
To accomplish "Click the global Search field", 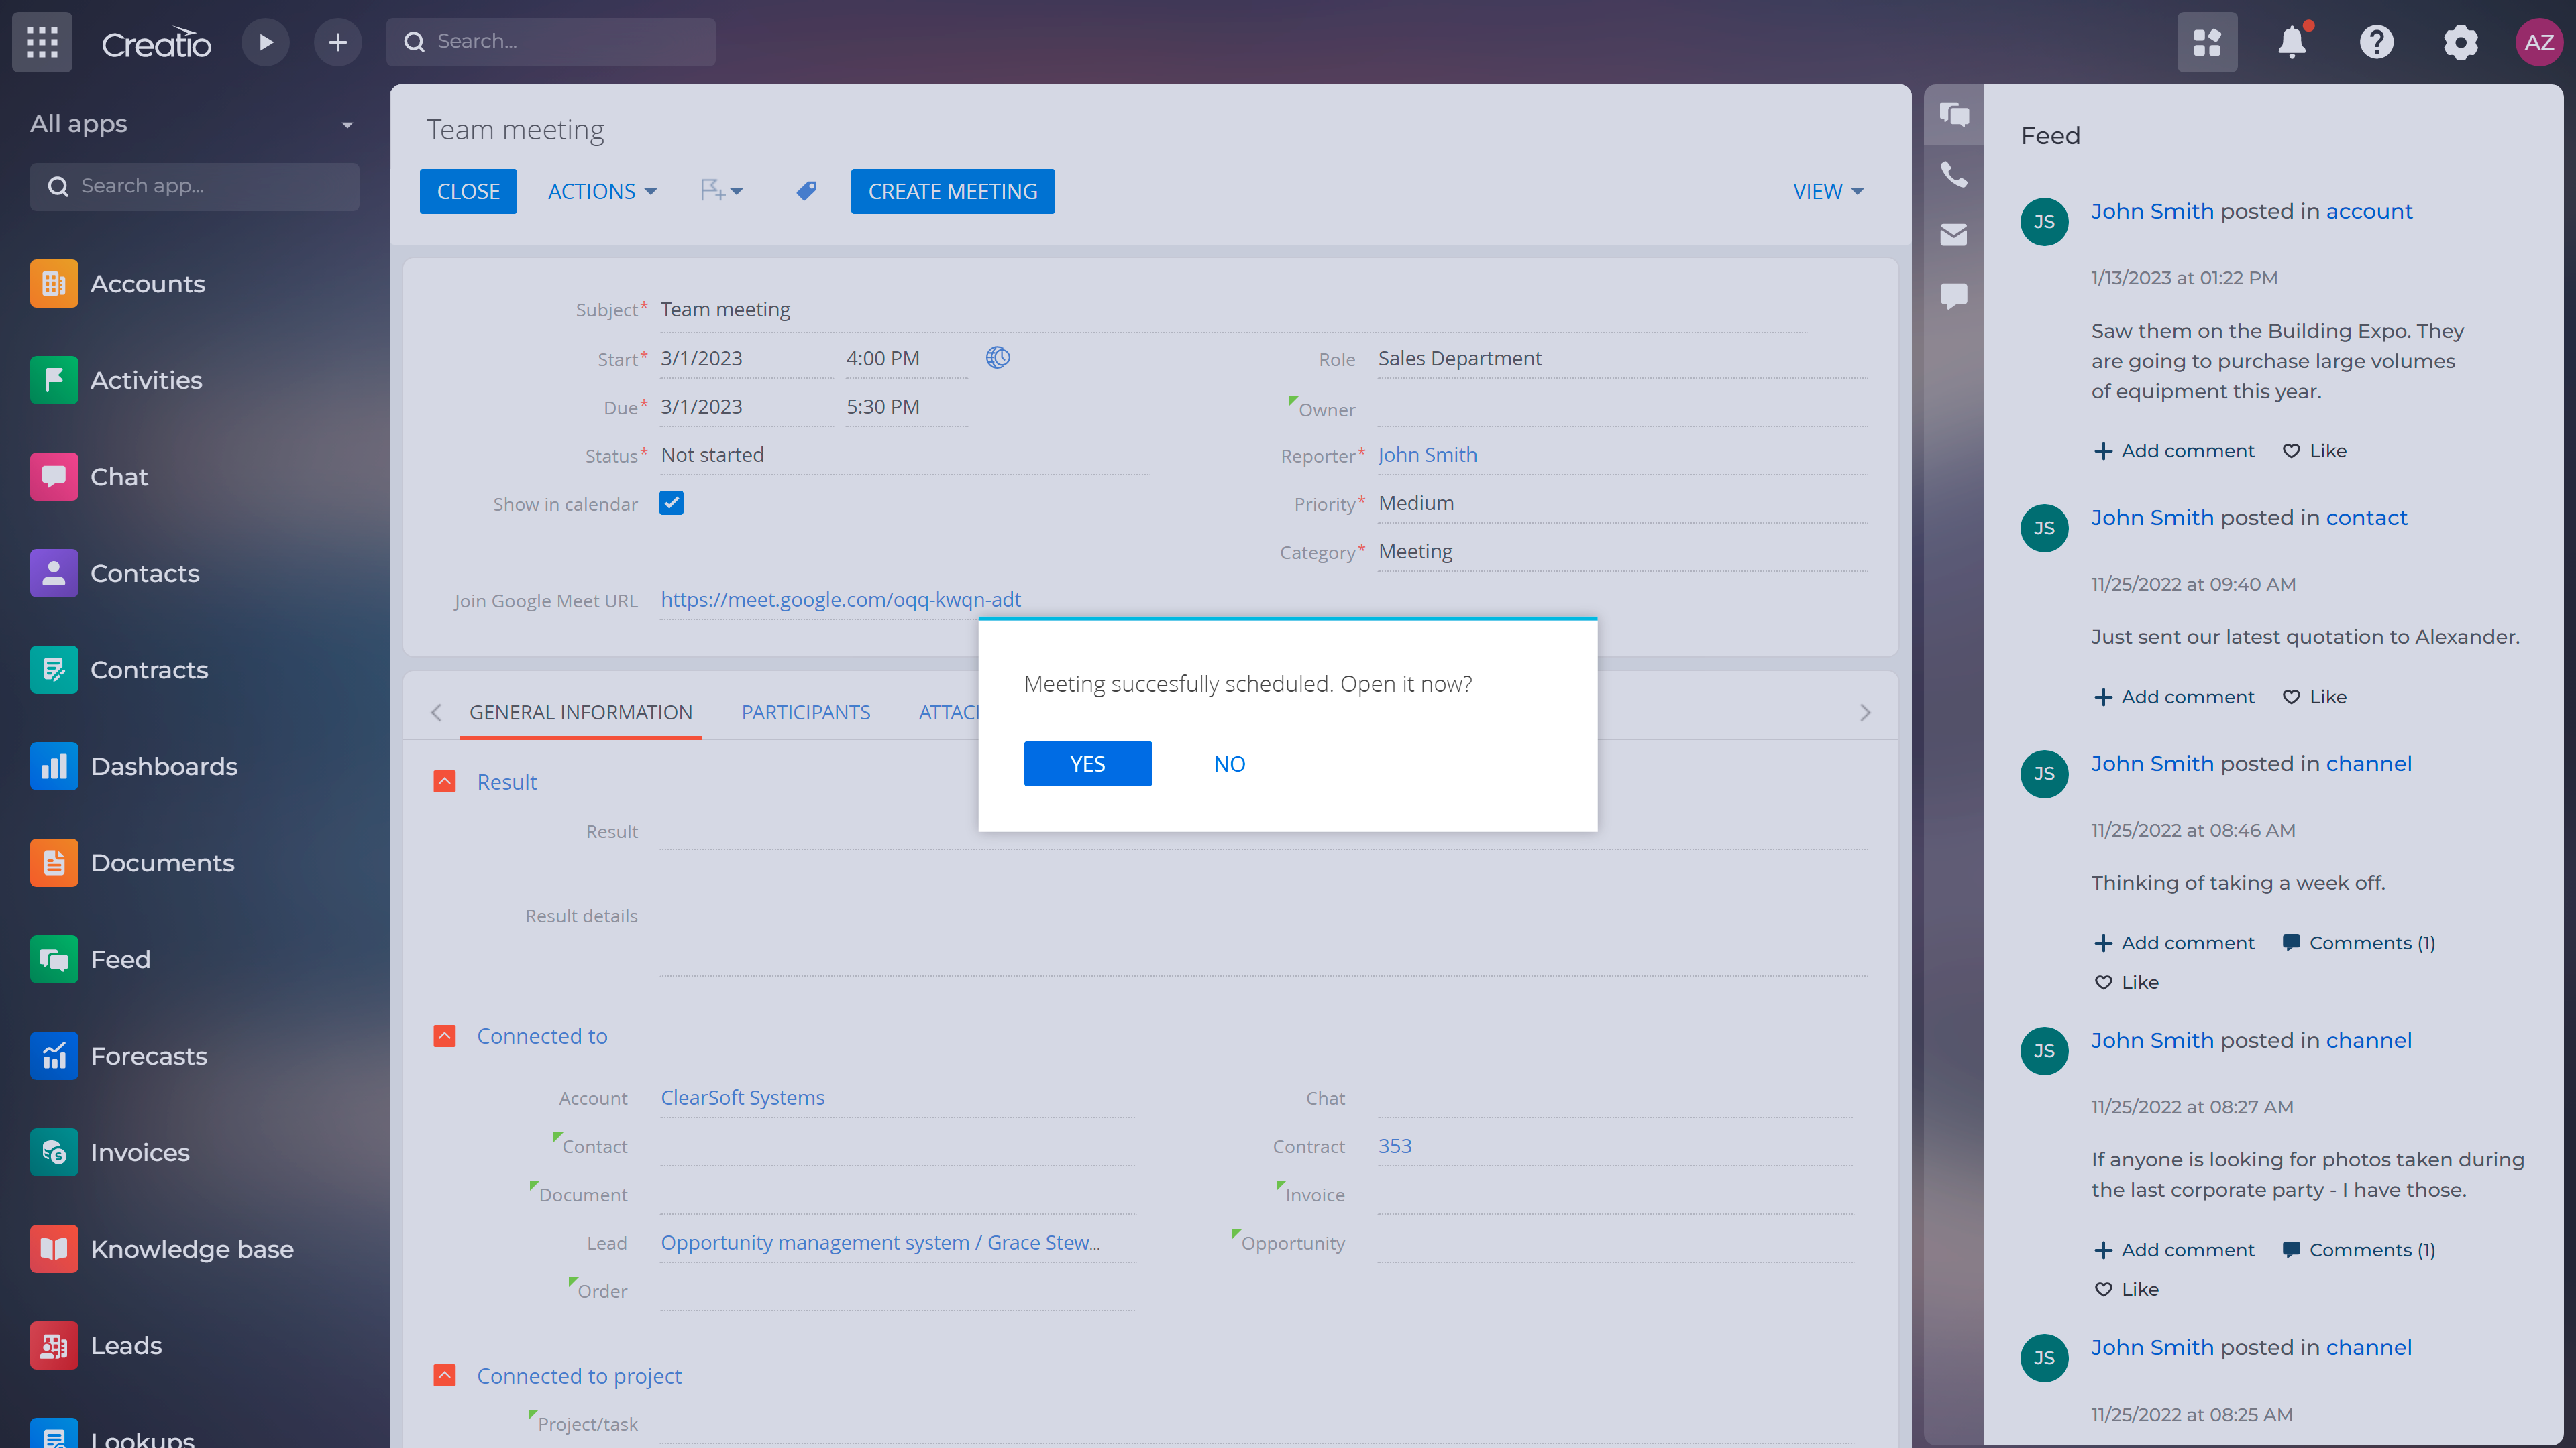I will tap(551, 42).
